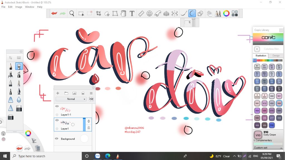
Task: Activate the Text tool
Action: pos(132,13)
